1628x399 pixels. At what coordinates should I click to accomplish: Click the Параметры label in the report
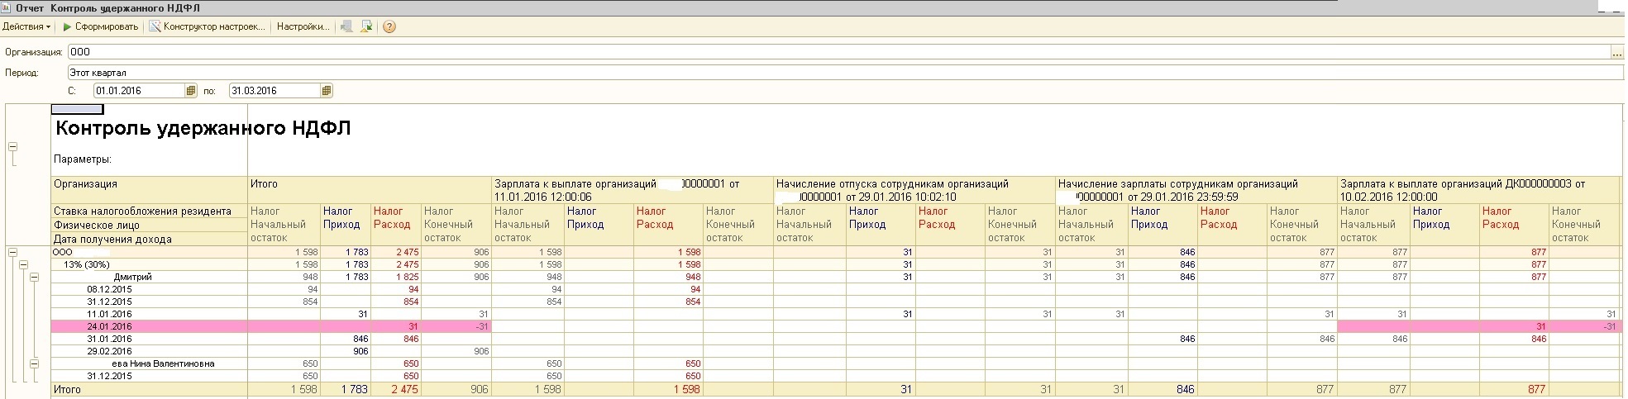tap(83, 159)
